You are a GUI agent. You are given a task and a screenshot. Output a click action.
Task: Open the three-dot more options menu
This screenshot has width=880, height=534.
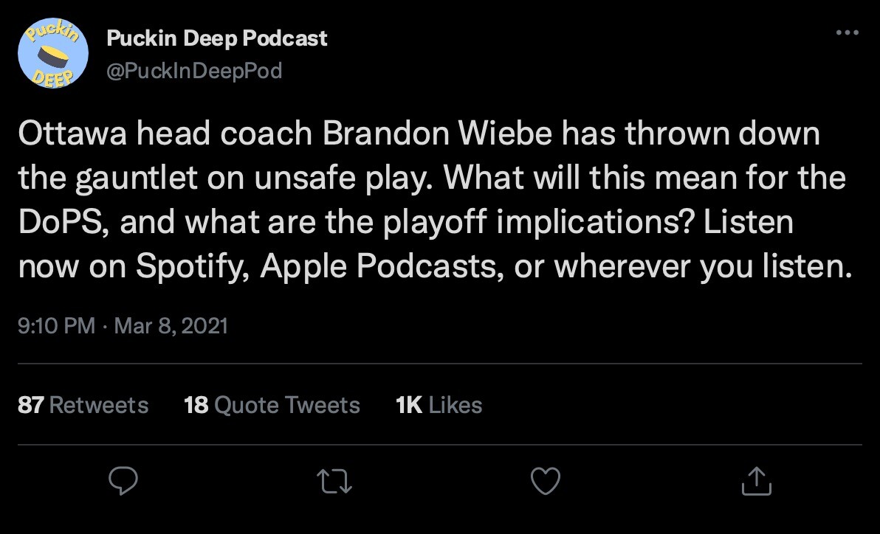tap(847, 33)
